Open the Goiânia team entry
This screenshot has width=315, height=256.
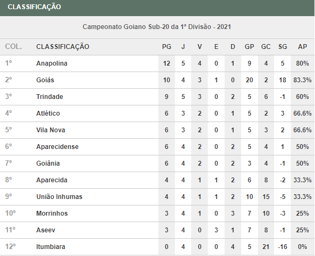[48, 163]
